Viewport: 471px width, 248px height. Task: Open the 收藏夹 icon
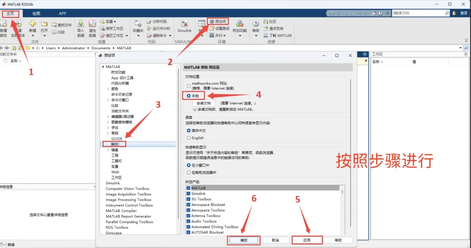click(x=138, y=24)
